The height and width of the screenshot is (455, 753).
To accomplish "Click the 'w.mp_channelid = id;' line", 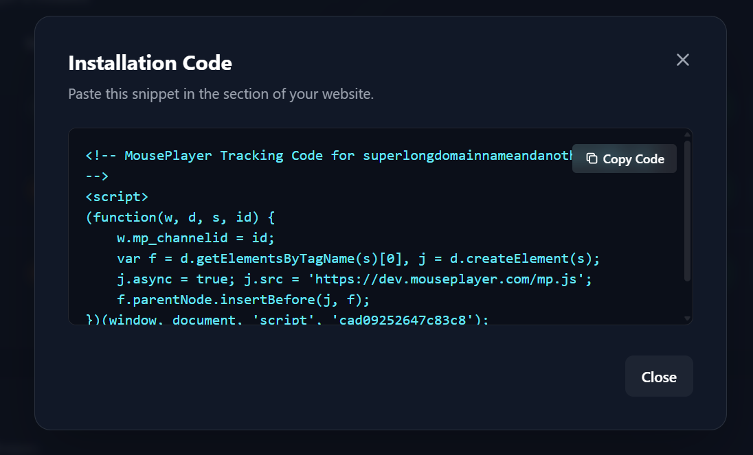I will (x=195, y=238).
